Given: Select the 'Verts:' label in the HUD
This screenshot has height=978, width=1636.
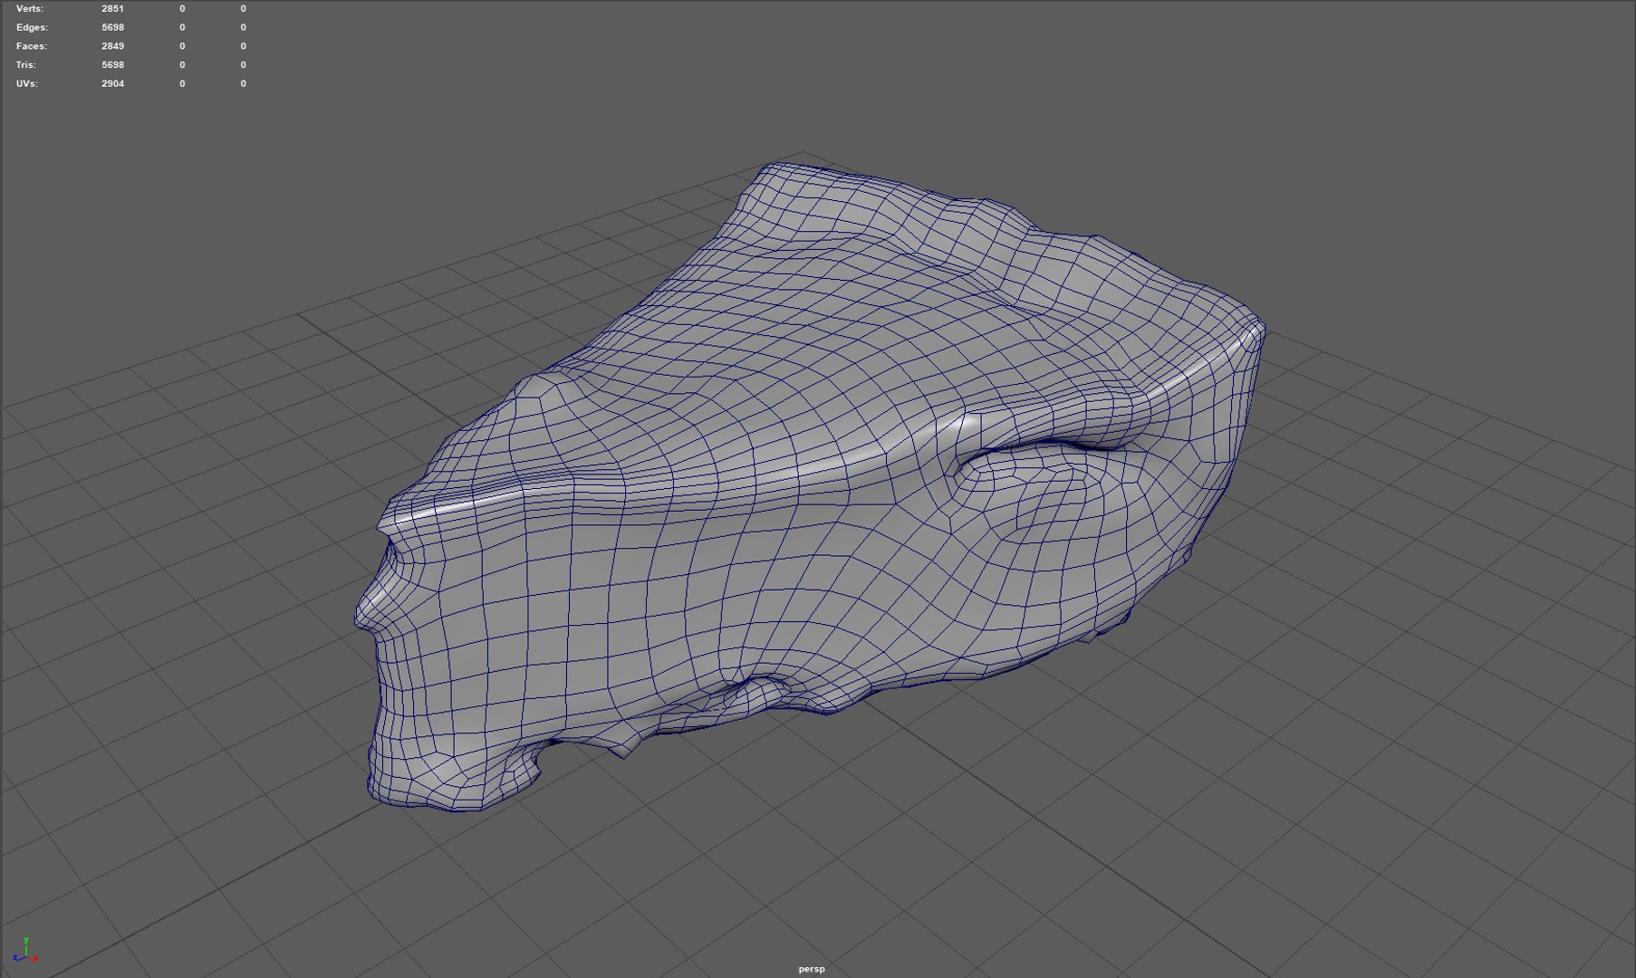Looking at the screenshot, I should click(x=30, y=8).
